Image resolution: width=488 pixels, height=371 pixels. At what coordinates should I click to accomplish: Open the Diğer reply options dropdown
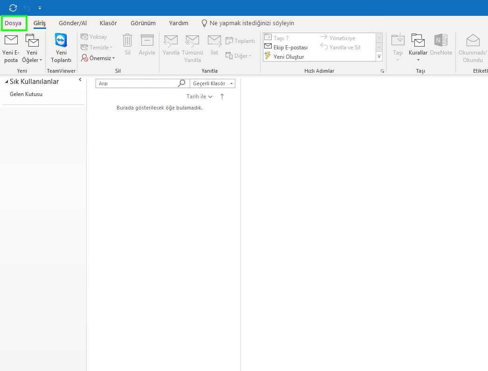[x=239, y=55]
